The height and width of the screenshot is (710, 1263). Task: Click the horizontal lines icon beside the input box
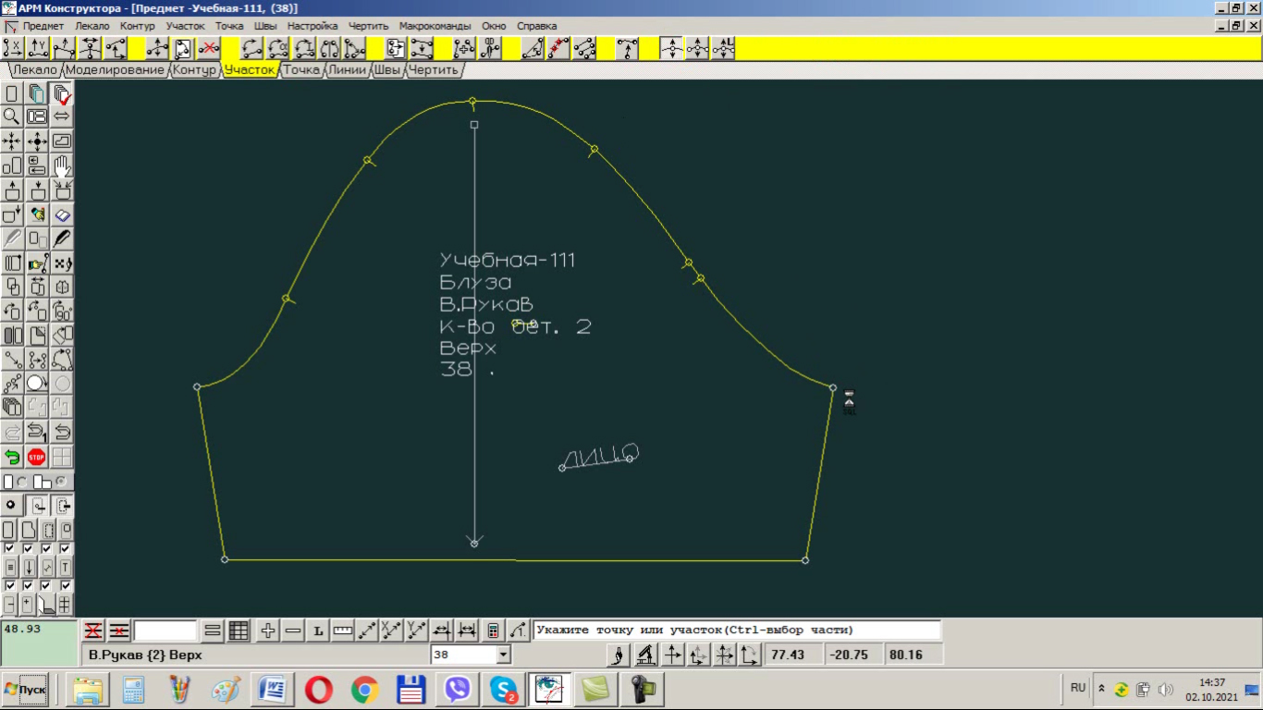point(213,630)
